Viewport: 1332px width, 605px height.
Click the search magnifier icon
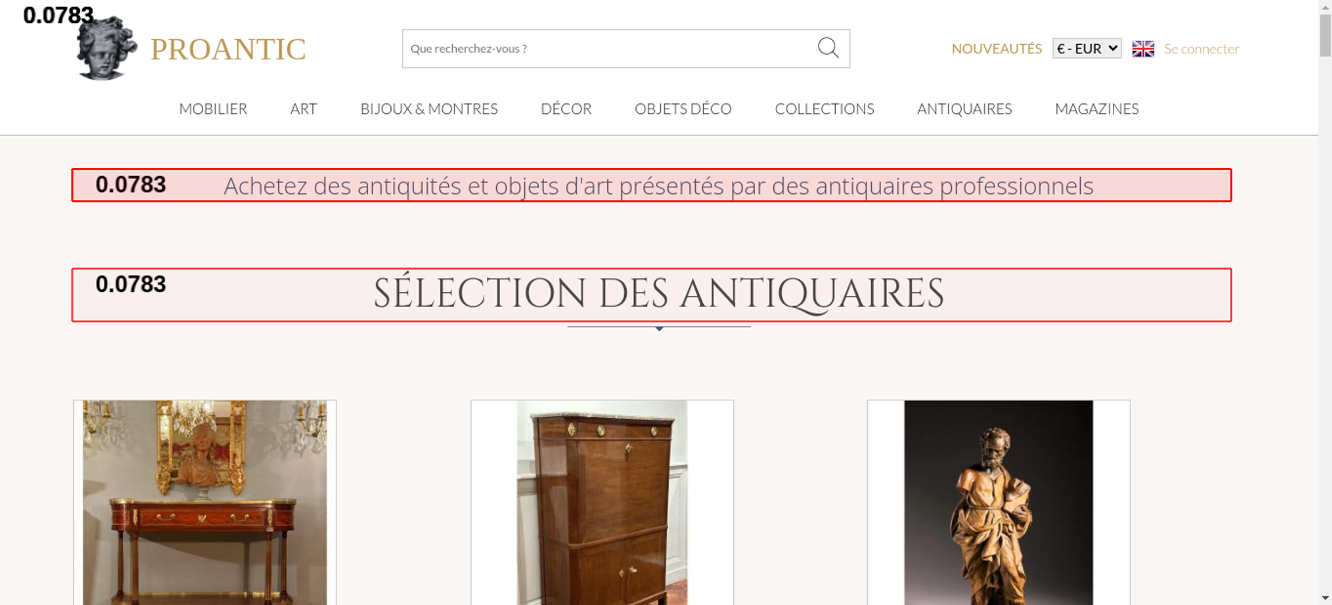828,48
